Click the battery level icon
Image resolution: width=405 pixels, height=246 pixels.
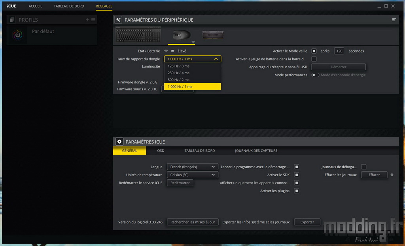[x=173, y=51]
